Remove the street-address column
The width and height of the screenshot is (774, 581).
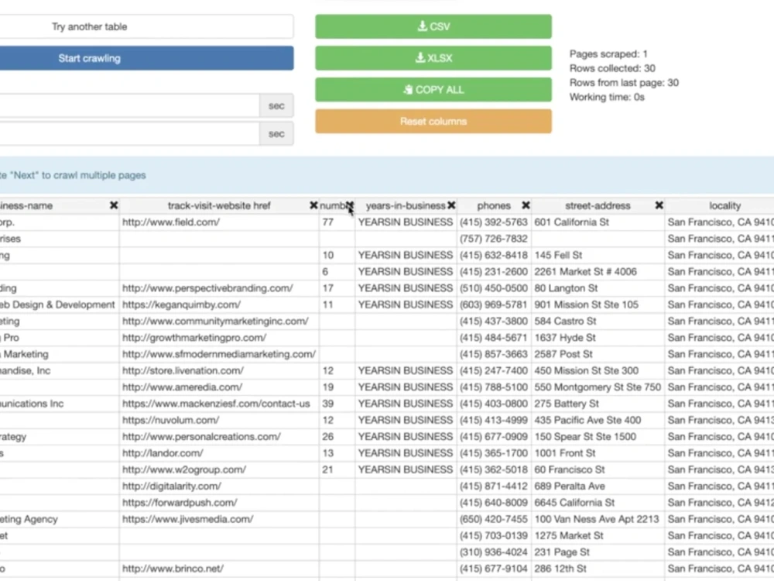[x=658, y=205]
